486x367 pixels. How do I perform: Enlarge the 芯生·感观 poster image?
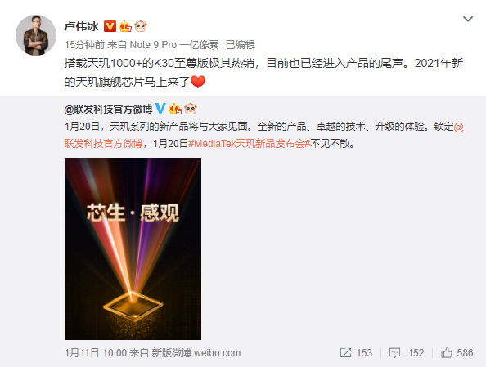click(133, 248)
